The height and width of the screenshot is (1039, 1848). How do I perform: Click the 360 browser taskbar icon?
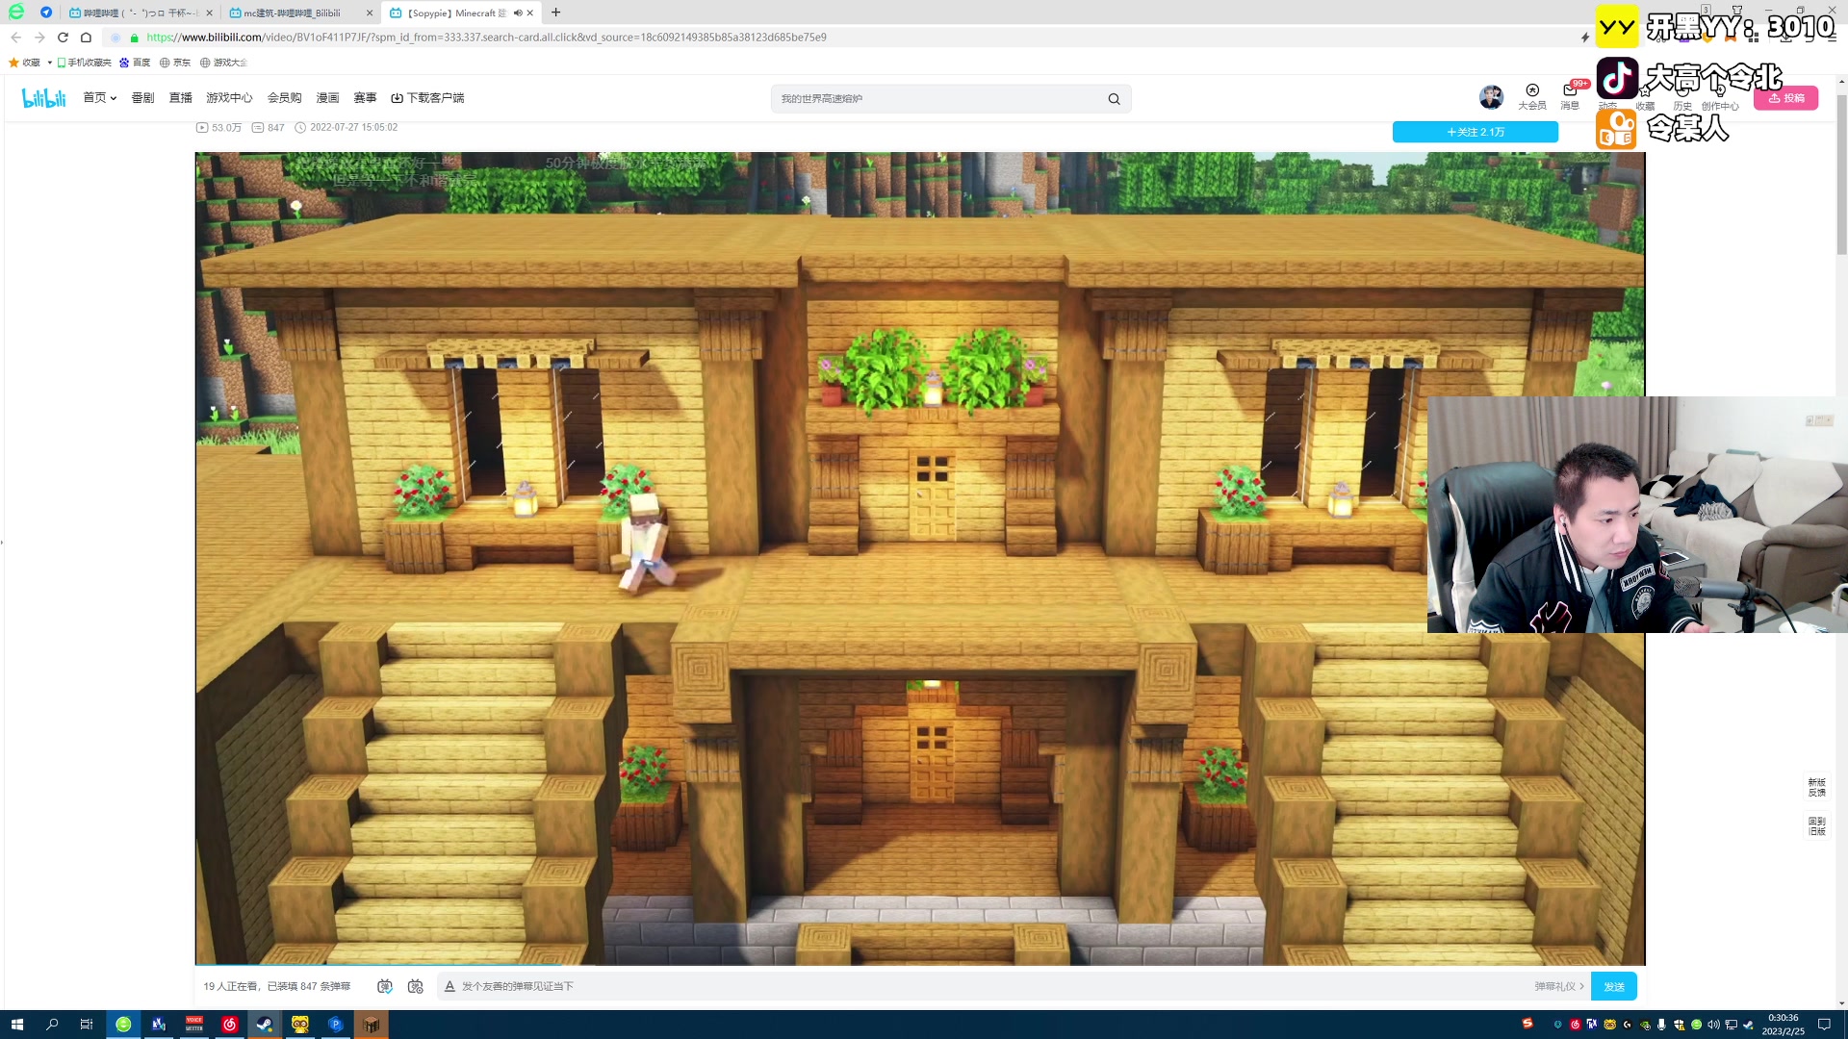(123, 1025)
